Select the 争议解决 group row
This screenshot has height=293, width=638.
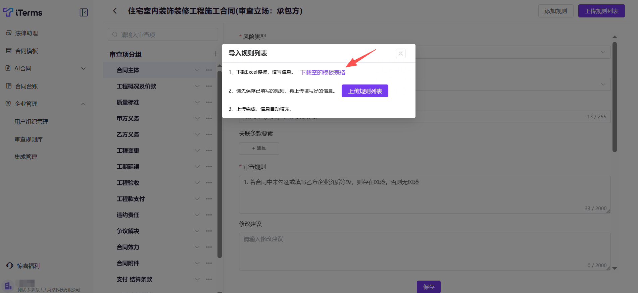click(159, 231)
